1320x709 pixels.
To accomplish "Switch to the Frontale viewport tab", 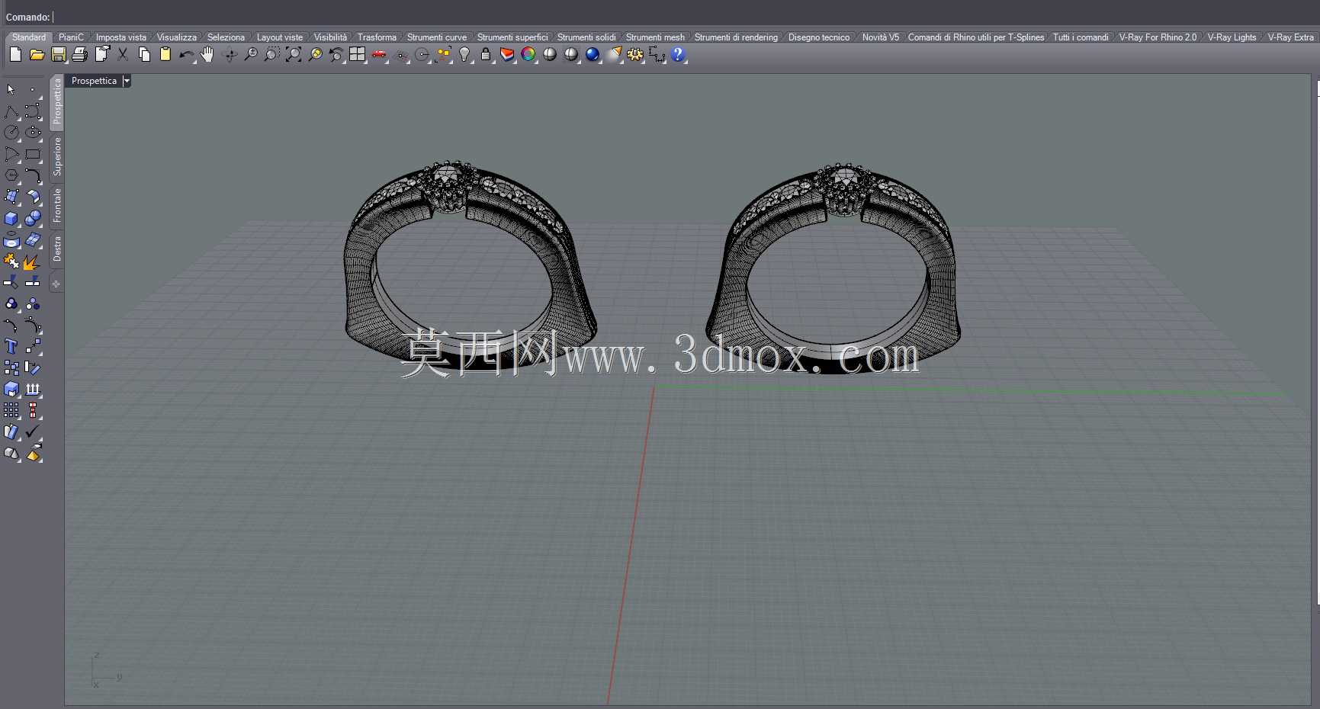I will pyautogui.click(x=57, y=206).
